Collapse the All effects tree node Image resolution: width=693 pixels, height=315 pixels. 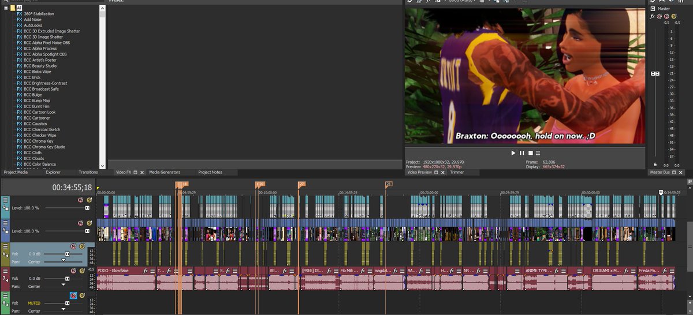click(x=6, y=8)
